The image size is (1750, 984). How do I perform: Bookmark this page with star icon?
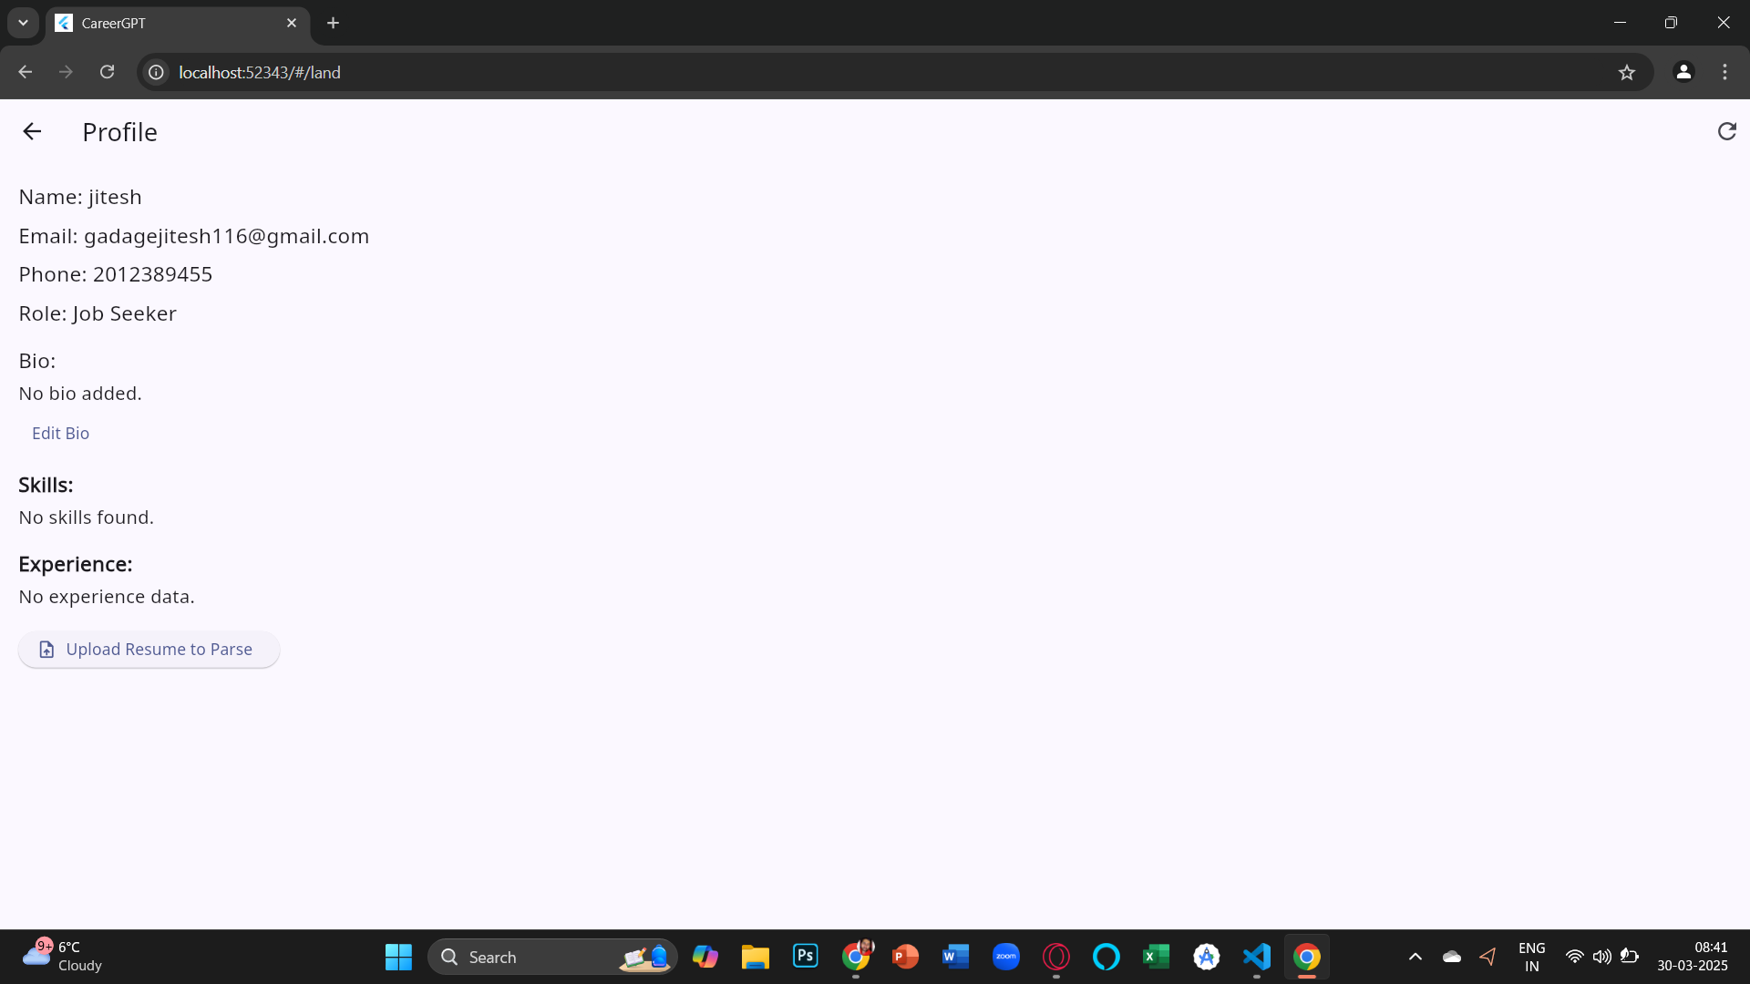point(1627,72)
